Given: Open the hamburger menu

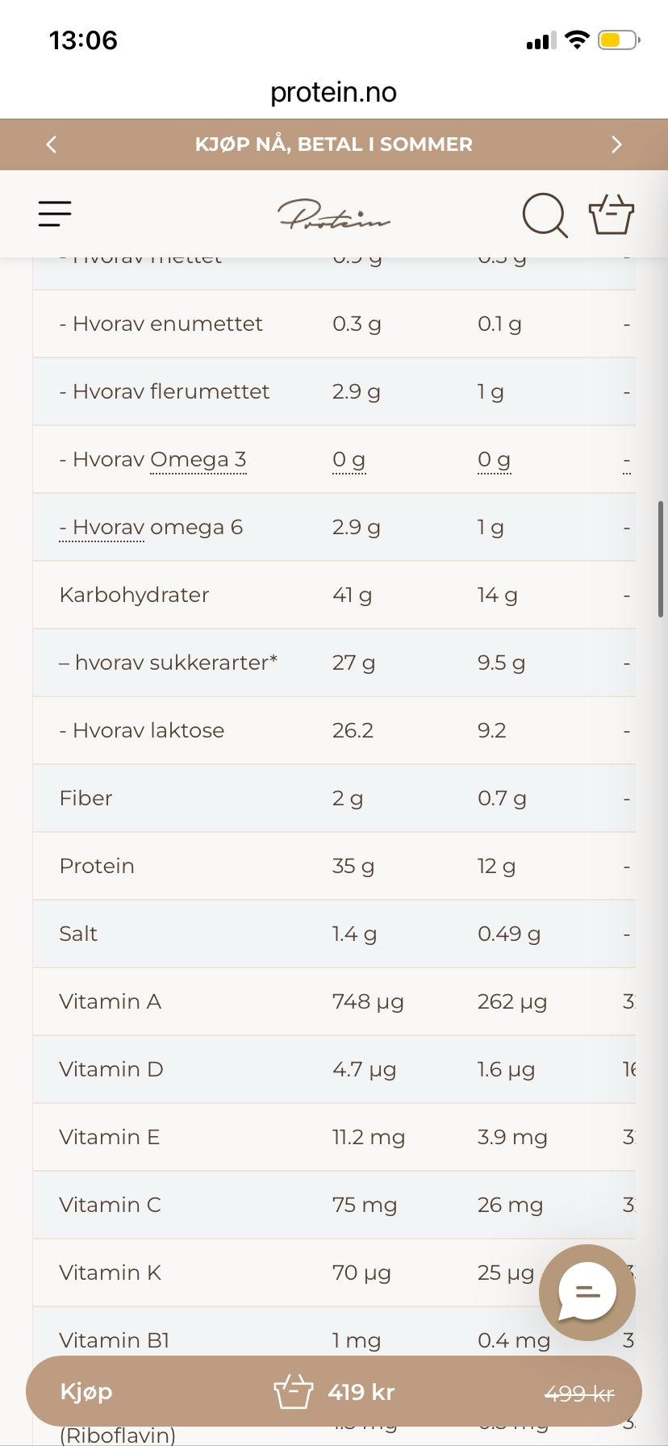Looking at the screenshot, I should click(55, 214).
